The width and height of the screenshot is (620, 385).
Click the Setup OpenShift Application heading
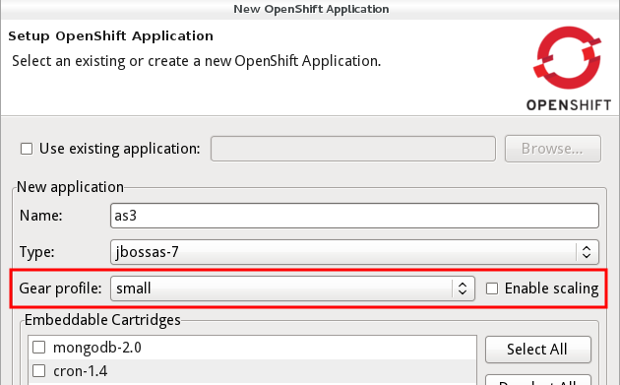(110, 36)
